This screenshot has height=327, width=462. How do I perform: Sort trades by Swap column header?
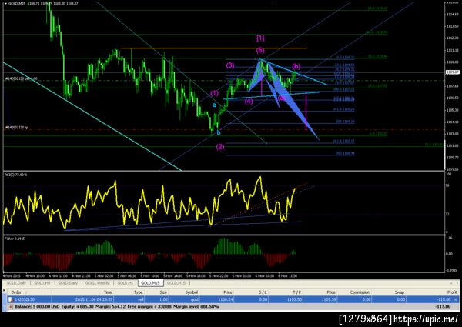[399, 292]
